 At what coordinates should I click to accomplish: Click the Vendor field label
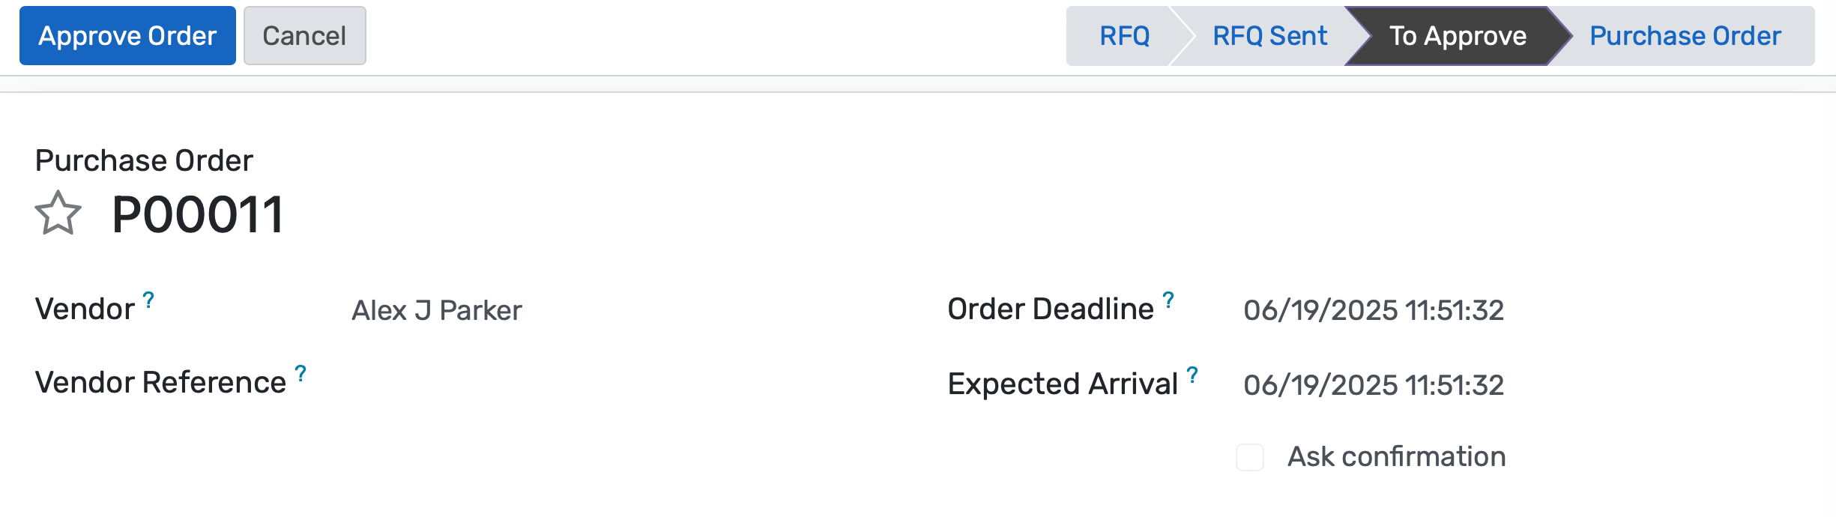tap(85, 309)
